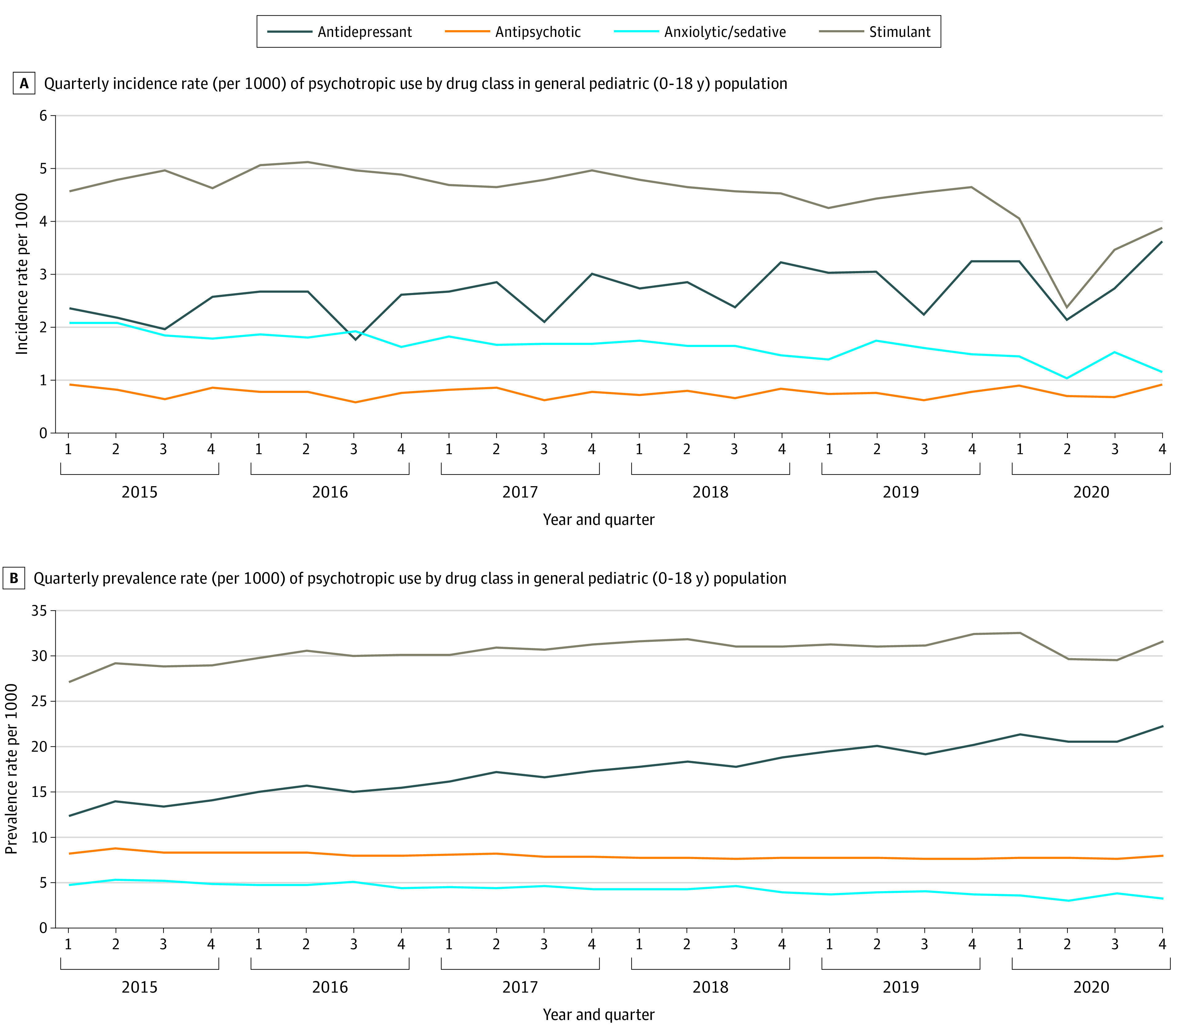Click 'Year and quarter' under the incidence chart
The width and height of the screenshot is (1198, 1036).
[x=599, y=520]
